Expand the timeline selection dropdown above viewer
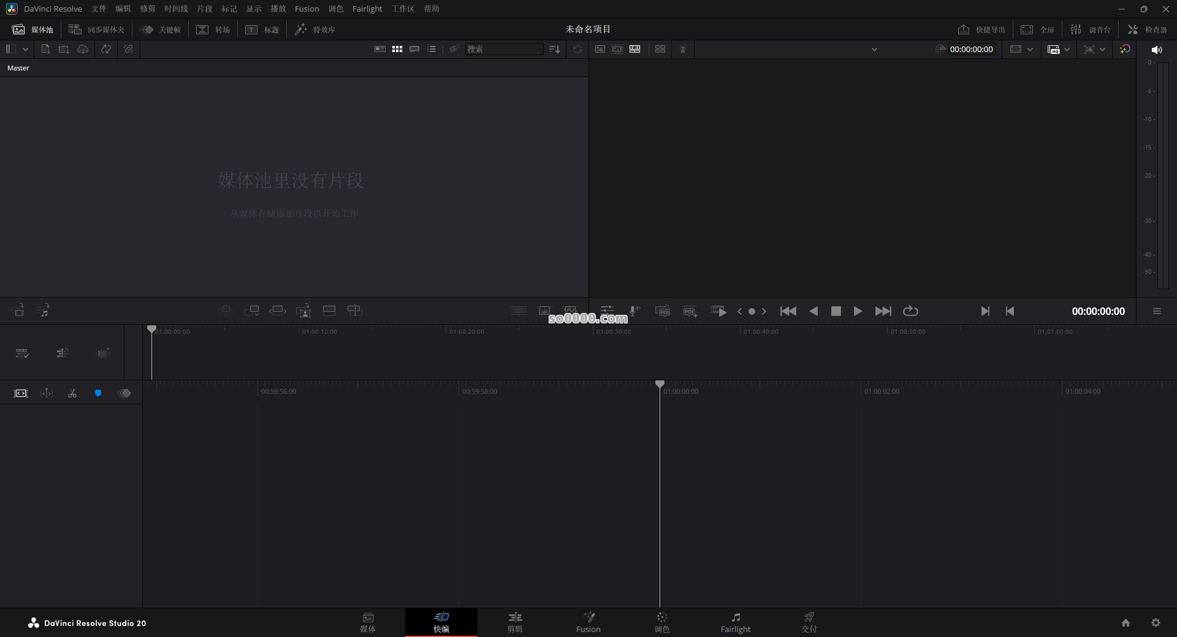The width and height of the screenshot is (1177, 637). click(875, 49)
